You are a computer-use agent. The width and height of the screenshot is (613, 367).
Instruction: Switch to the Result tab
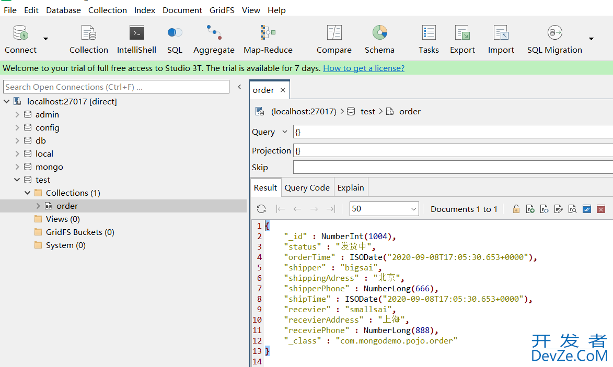[x=265, y=188]
